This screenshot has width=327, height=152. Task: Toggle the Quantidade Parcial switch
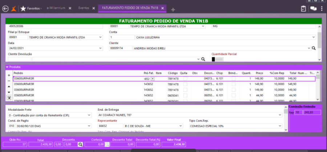coord(217,59)
